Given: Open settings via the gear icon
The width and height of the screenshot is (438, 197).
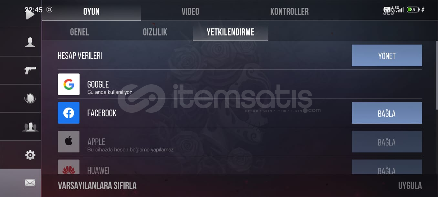Looking at the screenshot, I should (30, 155).
